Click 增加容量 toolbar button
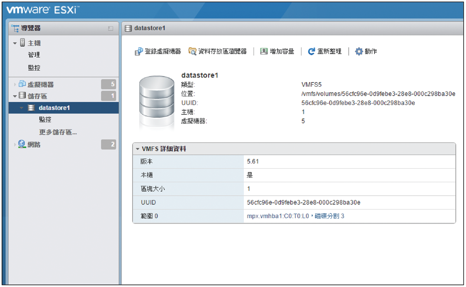 (x=277, y=51)
